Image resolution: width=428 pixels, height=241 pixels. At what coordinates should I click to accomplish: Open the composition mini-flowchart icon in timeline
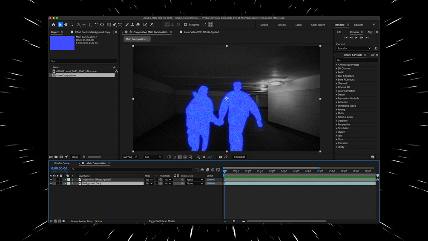pos(197,170)
